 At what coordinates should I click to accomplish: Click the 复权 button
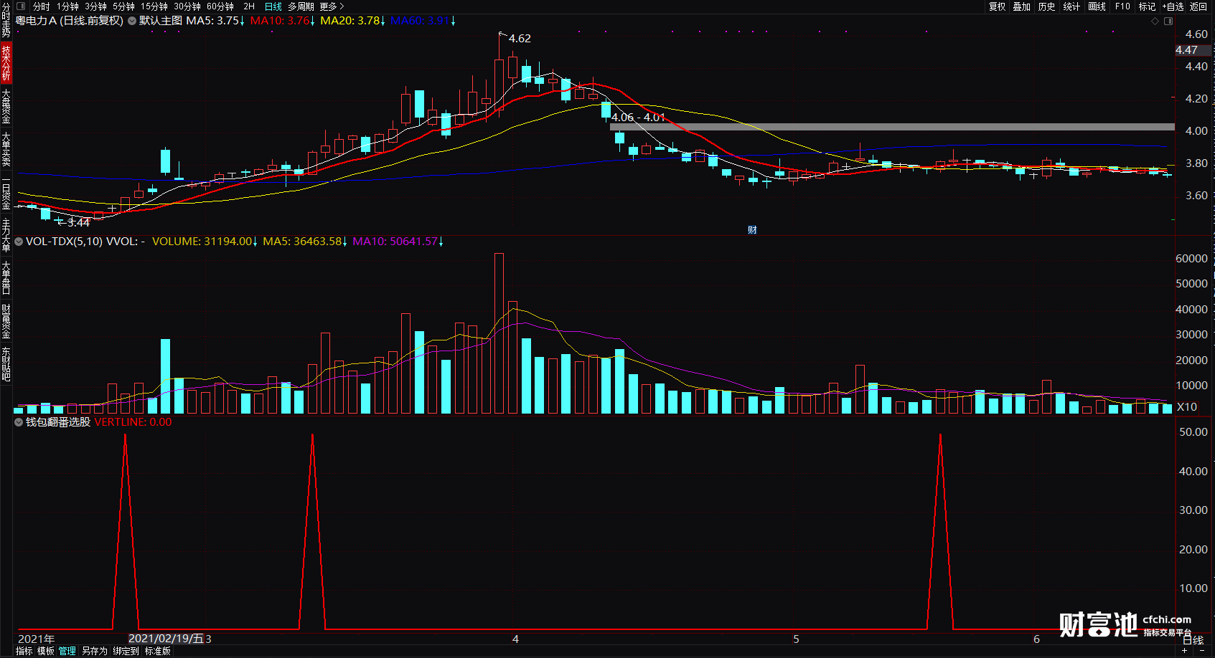click(997, 6)
